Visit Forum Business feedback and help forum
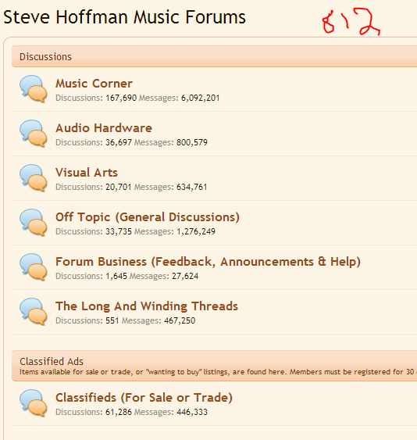Screen dimensions: 417x440 (x=208, y=262)
